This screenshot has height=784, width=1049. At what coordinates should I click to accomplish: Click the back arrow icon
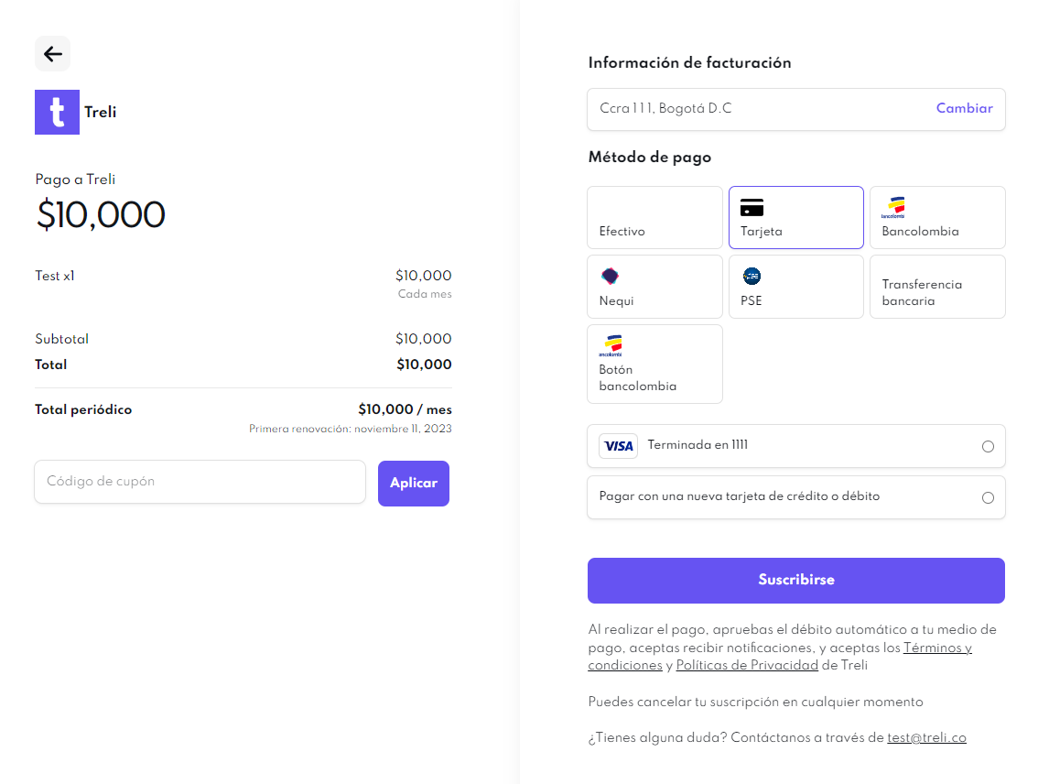coord(53,54)
